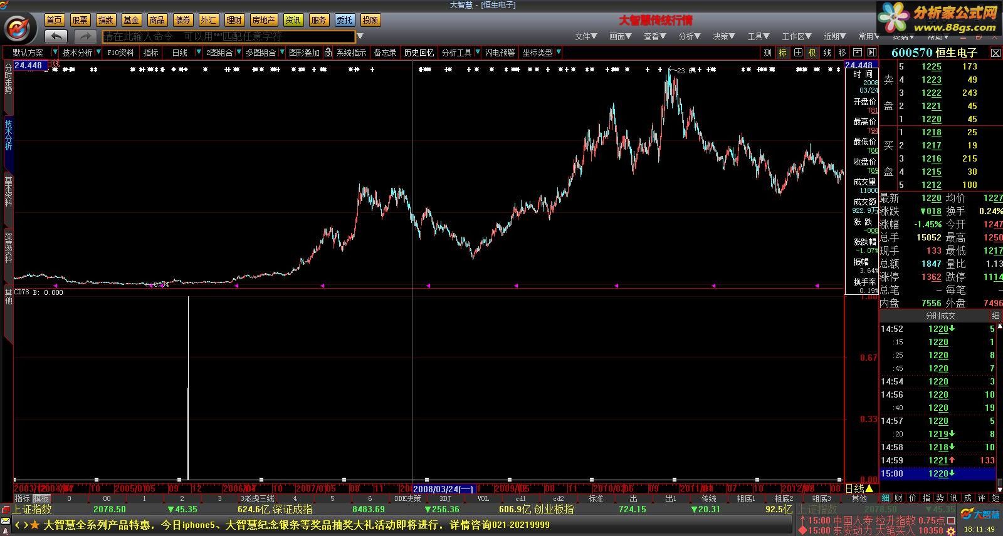Toggle the 权 rights adjustment button
The image size is (1003, 536).
[812, 53]
